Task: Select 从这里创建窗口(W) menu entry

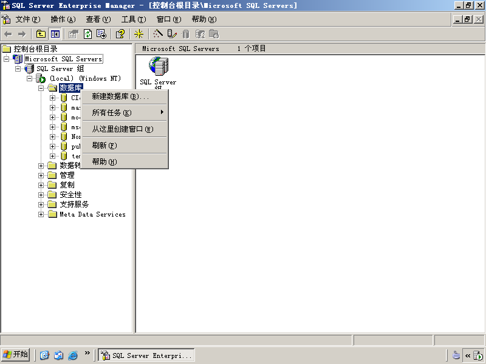Action: [125, 129]
